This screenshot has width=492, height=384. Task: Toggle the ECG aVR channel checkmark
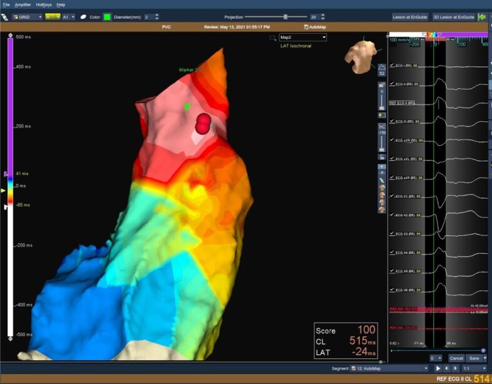tap(392, 140)
